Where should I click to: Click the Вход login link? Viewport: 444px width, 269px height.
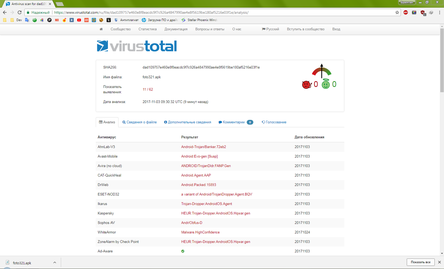pos(336,29)
